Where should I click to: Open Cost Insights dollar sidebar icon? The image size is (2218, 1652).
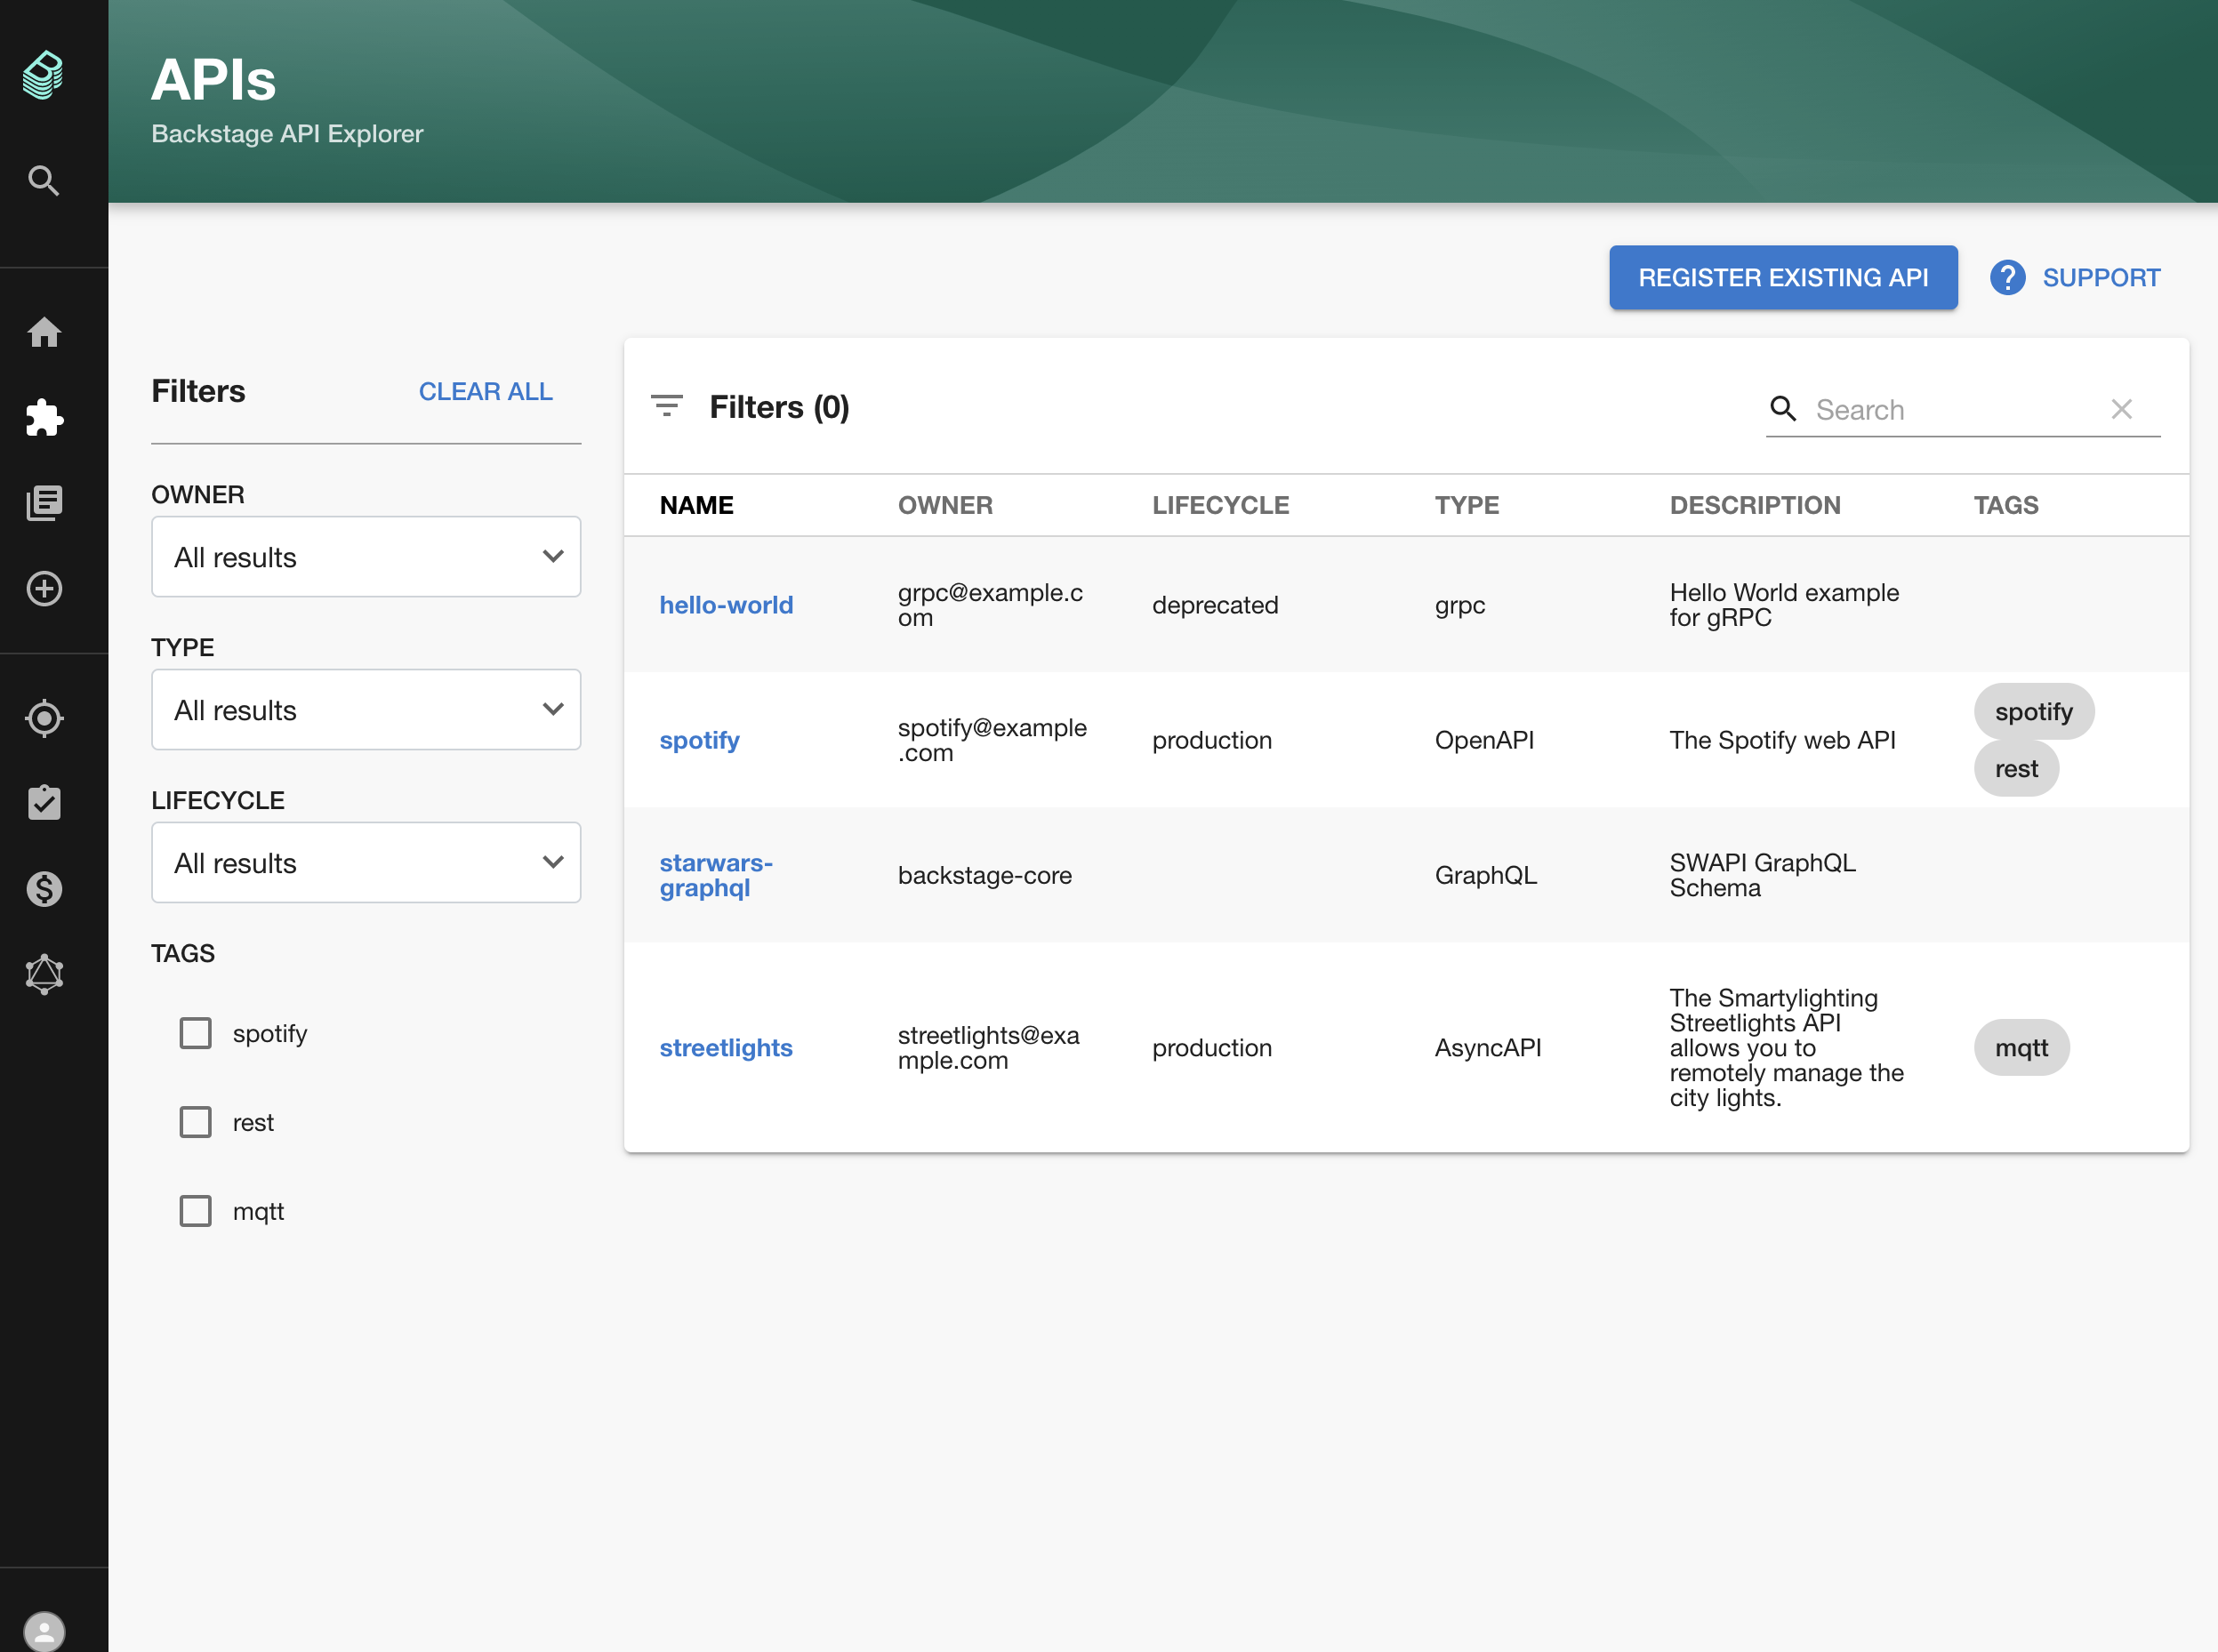(x=43, y=888)
